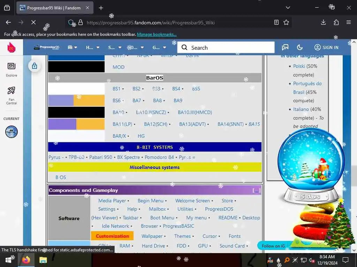Open the discussions speech bubble icon
357x267 pixels.
click(285, 47)
